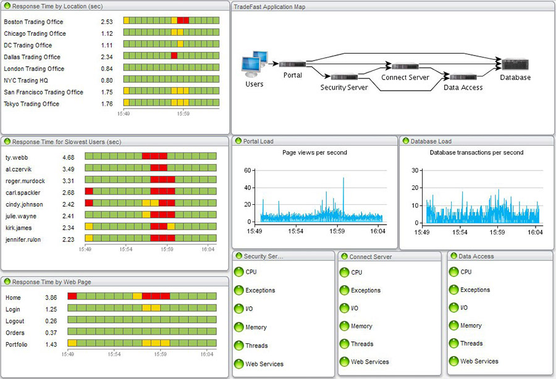Click Security Server CPU status indicator

point(238,272)
